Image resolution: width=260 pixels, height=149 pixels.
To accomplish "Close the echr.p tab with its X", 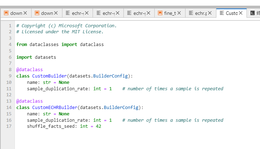I will tap(210, 13).
